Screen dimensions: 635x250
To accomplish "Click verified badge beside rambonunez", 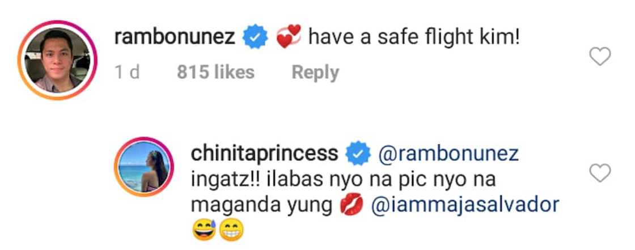I will click(253, 38).
